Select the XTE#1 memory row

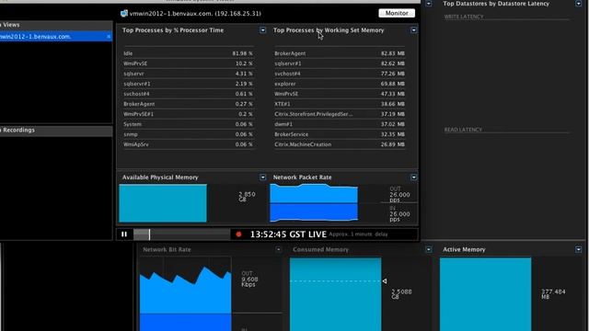340,104
